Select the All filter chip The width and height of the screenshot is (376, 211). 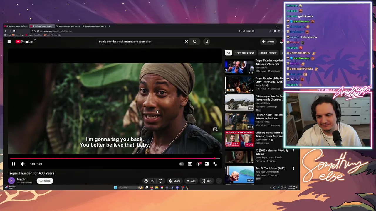228,53
